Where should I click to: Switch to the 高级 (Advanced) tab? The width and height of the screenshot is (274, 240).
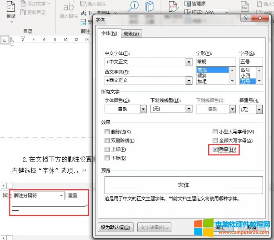click(131, 34)
